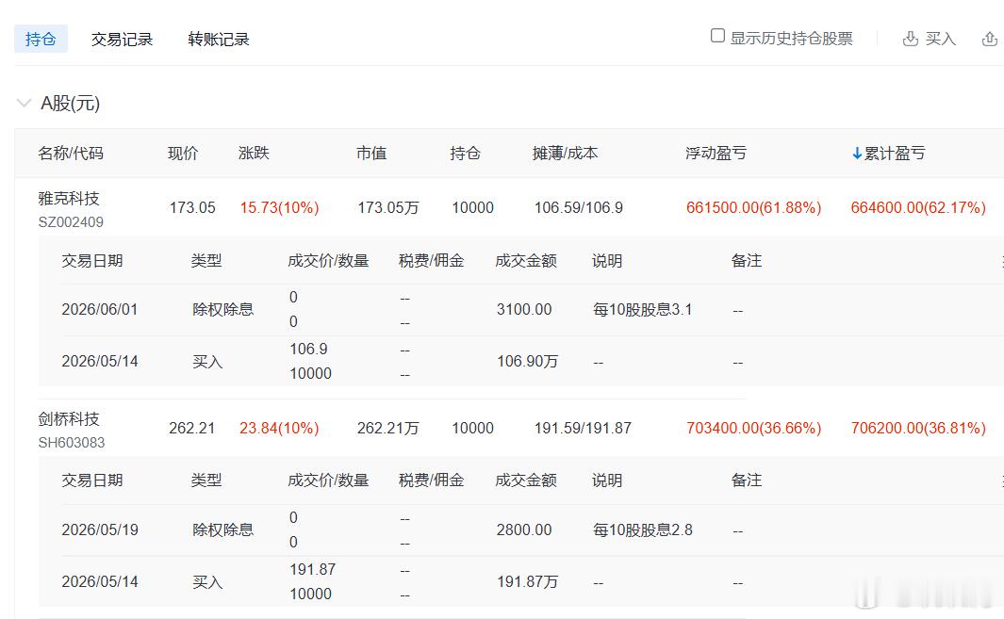Click amount 191.87万
Image resolution: width=1004 pixels, height=619 pixels.
[x=528, y=582]
